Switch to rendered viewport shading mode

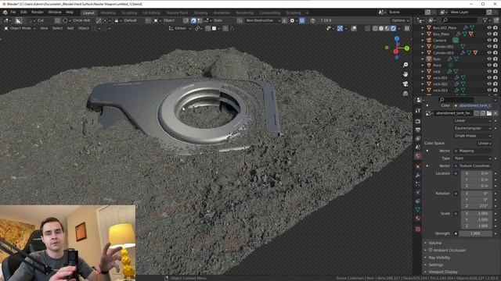pyautogui.click(x=393, y=28)
